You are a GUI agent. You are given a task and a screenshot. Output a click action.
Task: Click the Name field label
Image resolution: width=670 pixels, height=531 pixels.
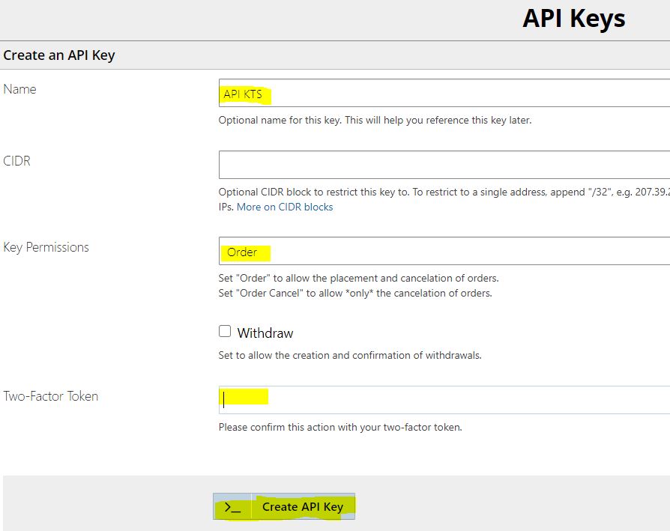(20, 89)
